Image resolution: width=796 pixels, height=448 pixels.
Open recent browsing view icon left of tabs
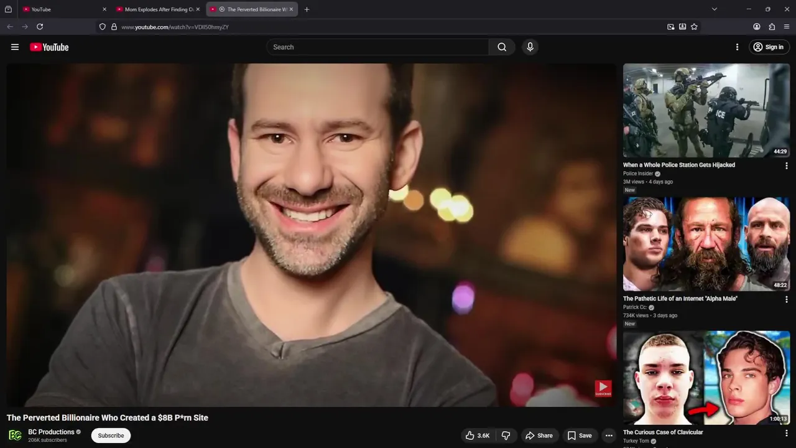coord(8,9)
